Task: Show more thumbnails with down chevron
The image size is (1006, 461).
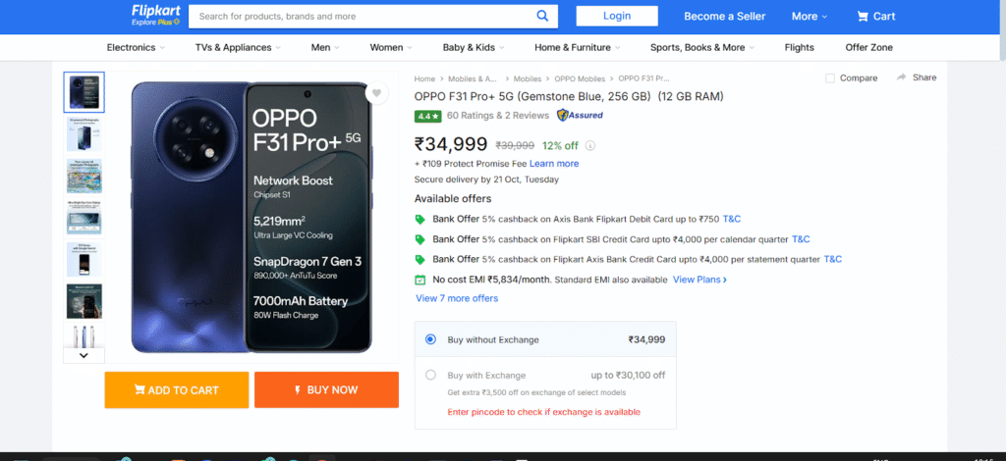Action: [84, 355]
